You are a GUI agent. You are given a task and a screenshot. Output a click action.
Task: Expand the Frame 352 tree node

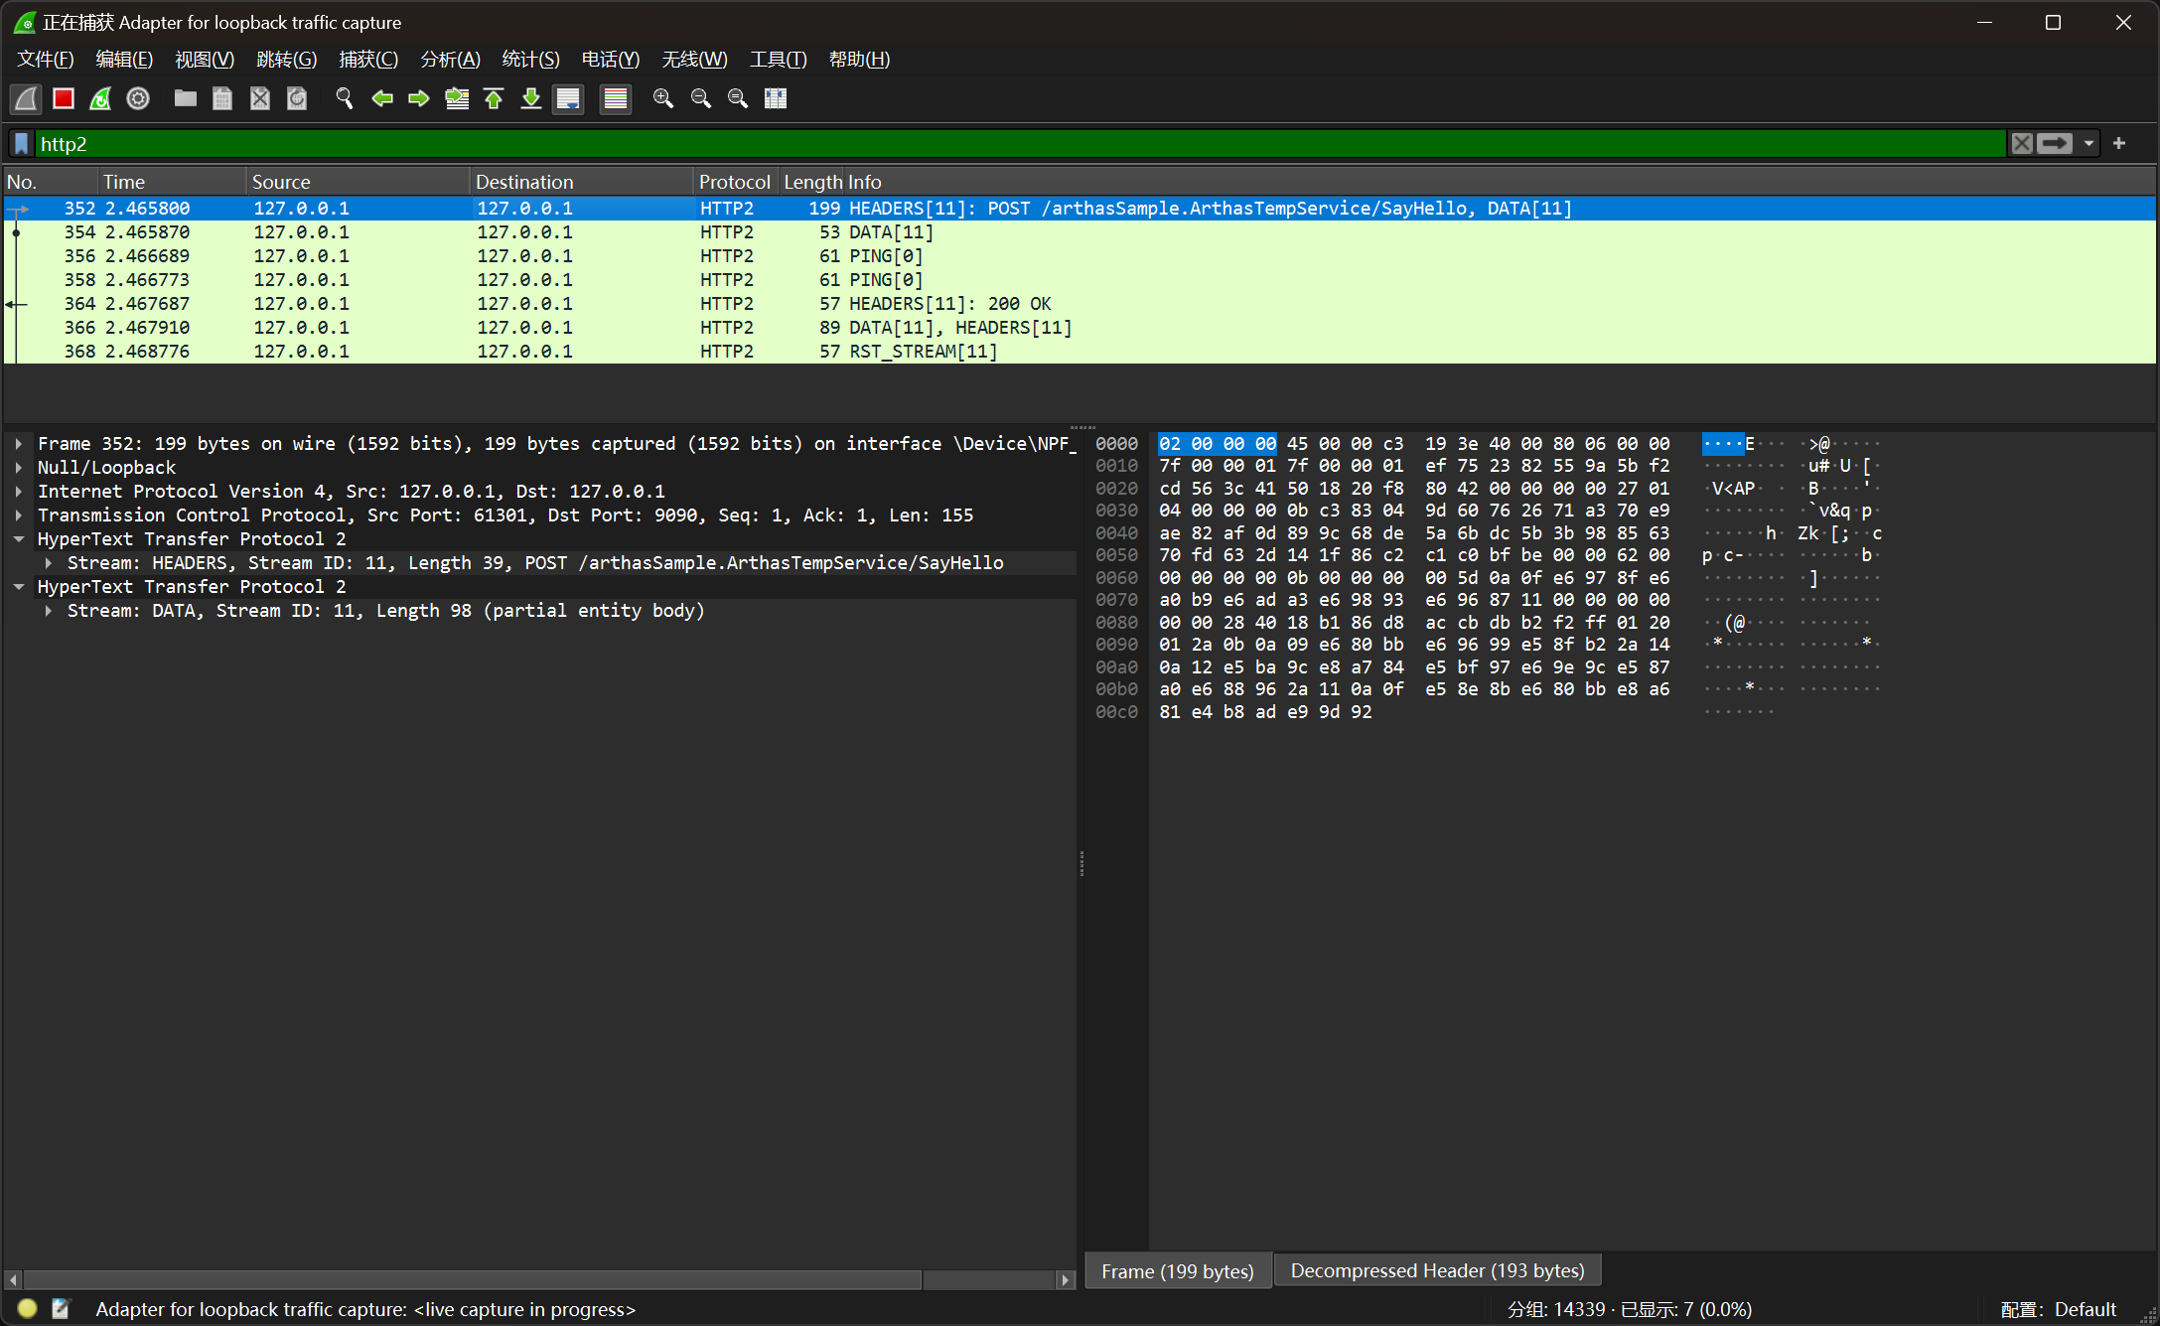click(18, 444)
